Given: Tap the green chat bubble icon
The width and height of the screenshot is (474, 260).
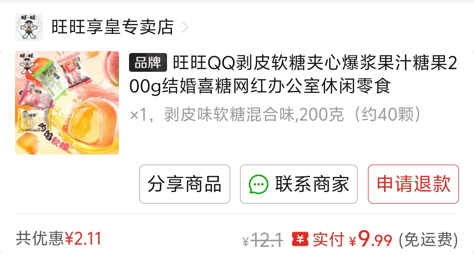Looking at the screenshot, I should (x=258, y=184).
